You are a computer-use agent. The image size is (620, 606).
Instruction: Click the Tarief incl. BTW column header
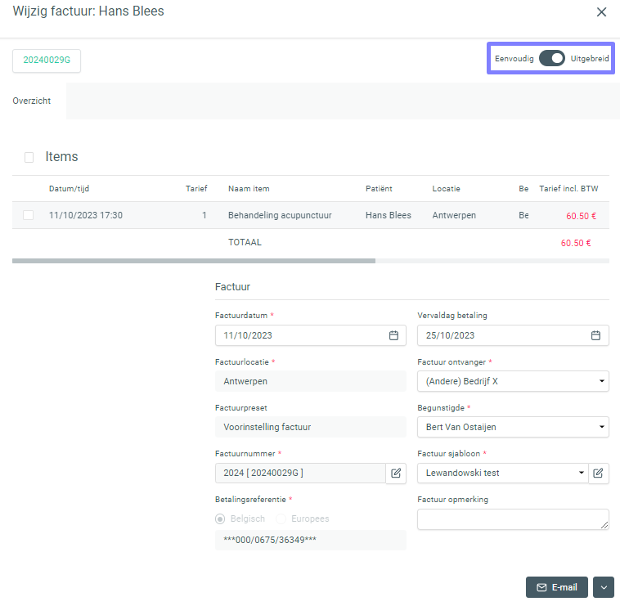(568, 189)
